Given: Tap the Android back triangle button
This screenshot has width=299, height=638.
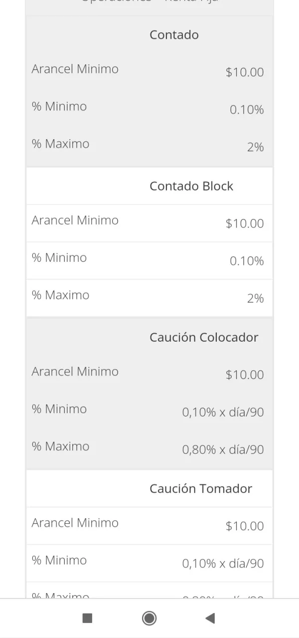Looking at the screenshot, I should click(210, 619).
